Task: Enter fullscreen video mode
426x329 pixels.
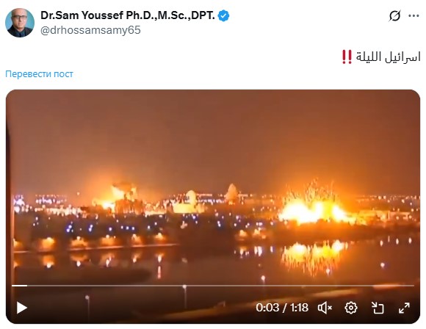Action: tap(404, 308)
